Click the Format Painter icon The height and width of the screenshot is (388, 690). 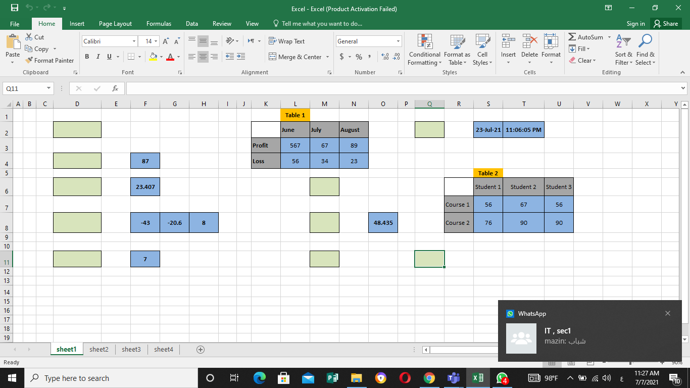[29, 60]
